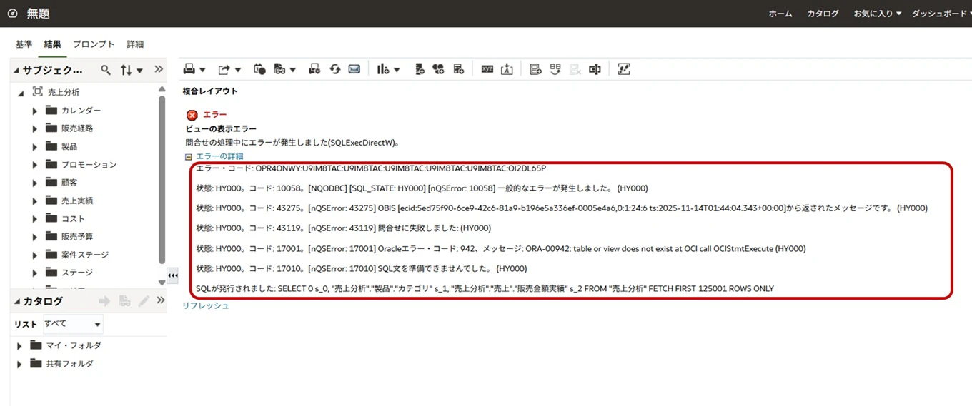Image resolution: width=972 pixels, height=406 pixels.
Task: Click the rename compound layout icon
Action: (595, 69)
